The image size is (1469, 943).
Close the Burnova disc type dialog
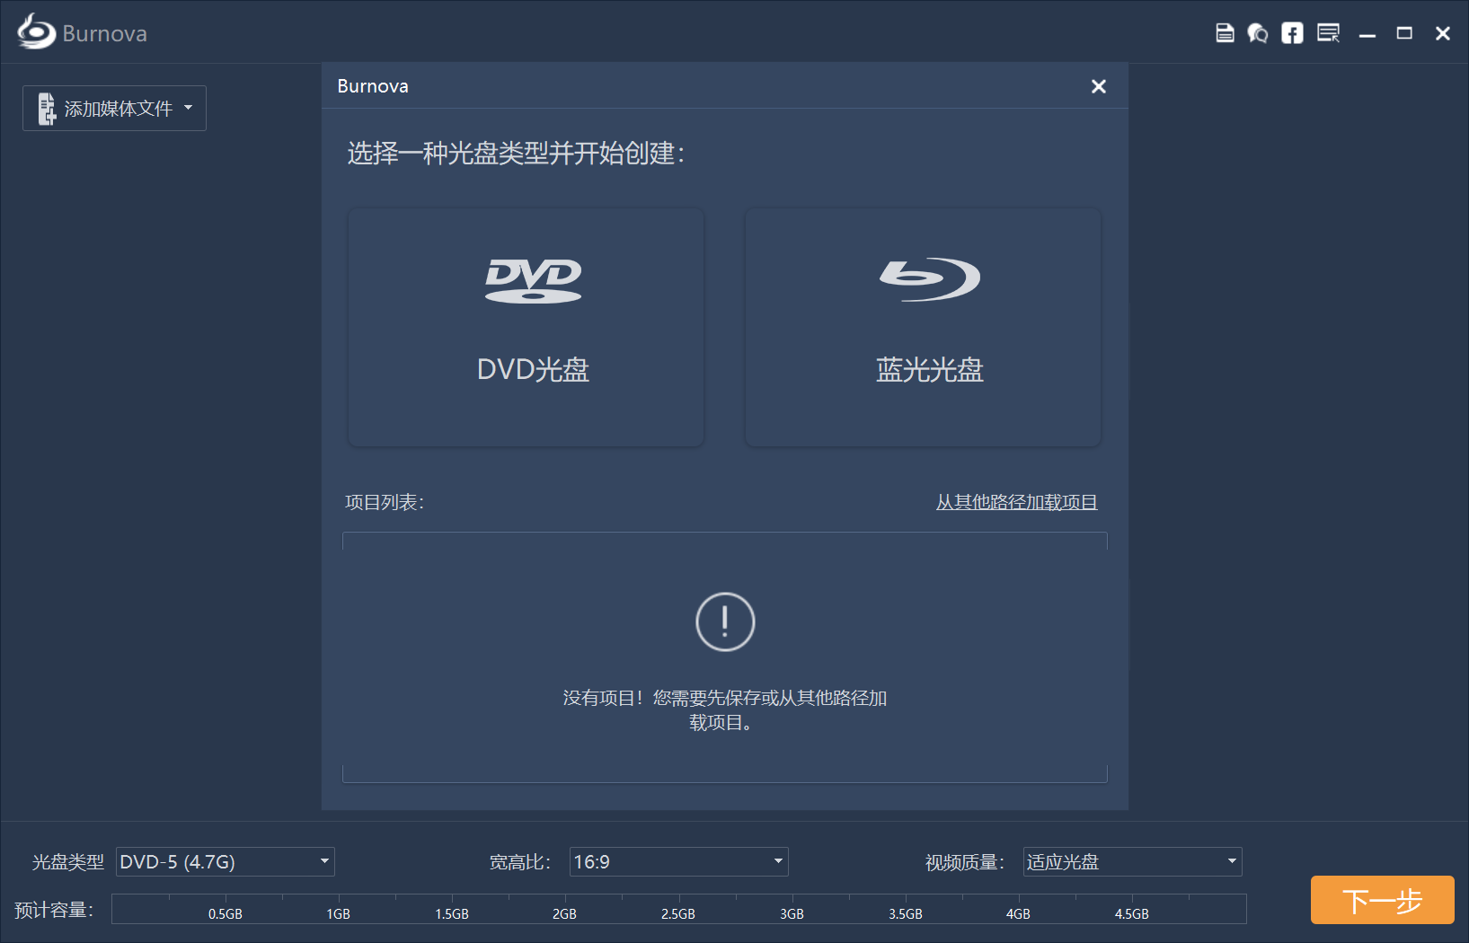pos(1098,86)
